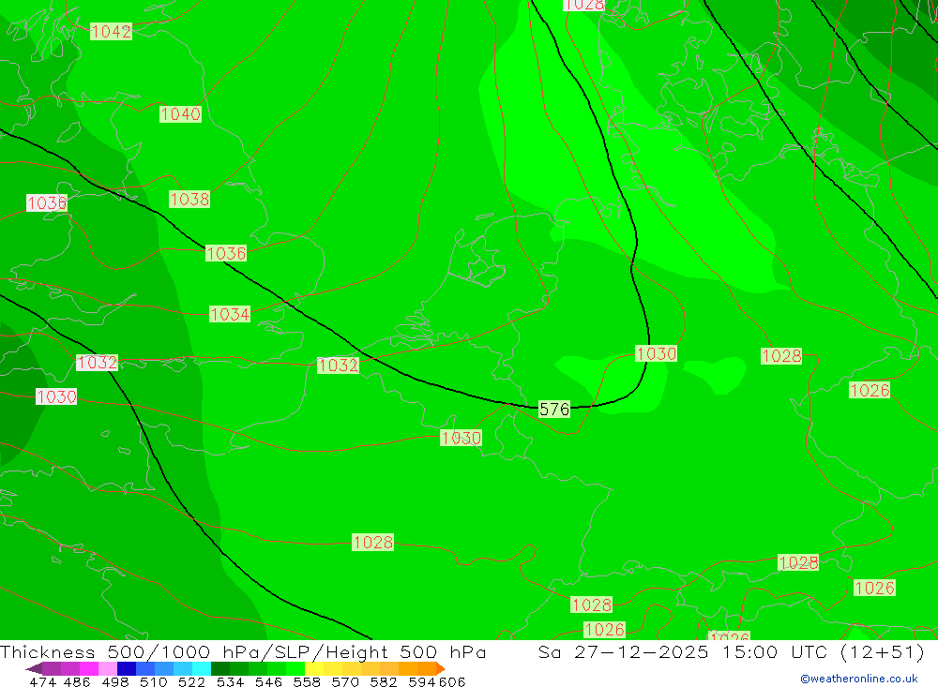Click the 510 legend value
This screenshot has height=687, width=938.
point(153,681)
